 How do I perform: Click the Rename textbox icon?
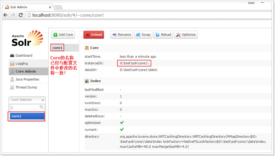coord(115,35)
